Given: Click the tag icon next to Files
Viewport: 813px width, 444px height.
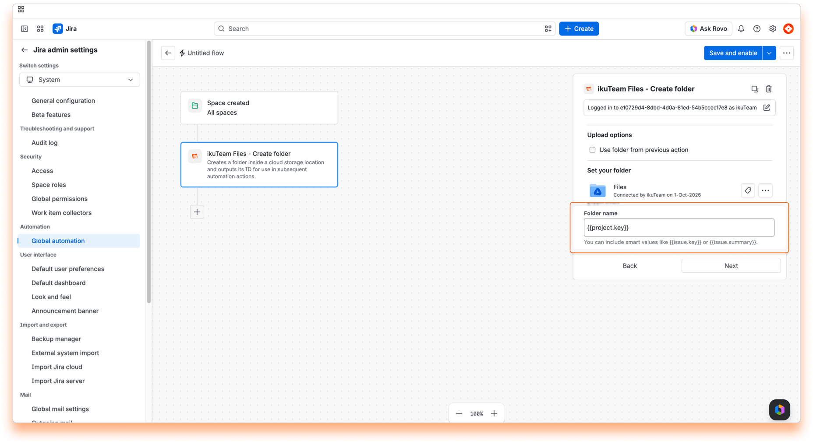Looking at the screenshot, I should point(748,190).
